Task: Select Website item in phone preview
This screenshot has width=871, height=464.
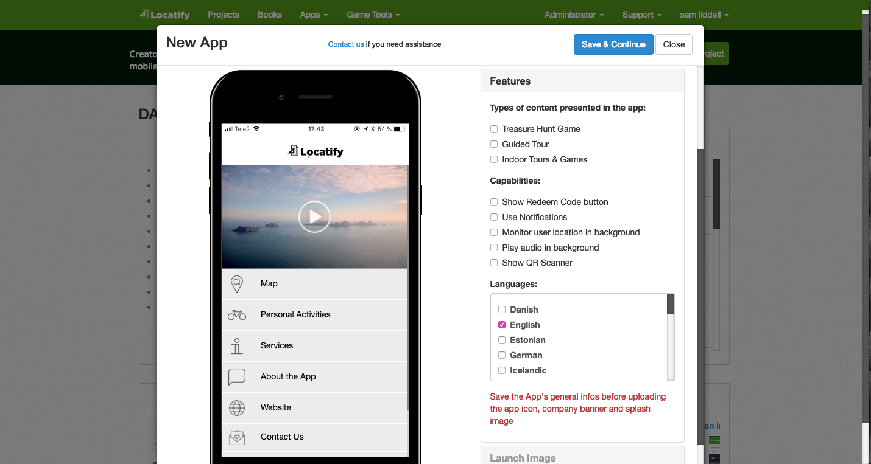Action: click(314, 408)
